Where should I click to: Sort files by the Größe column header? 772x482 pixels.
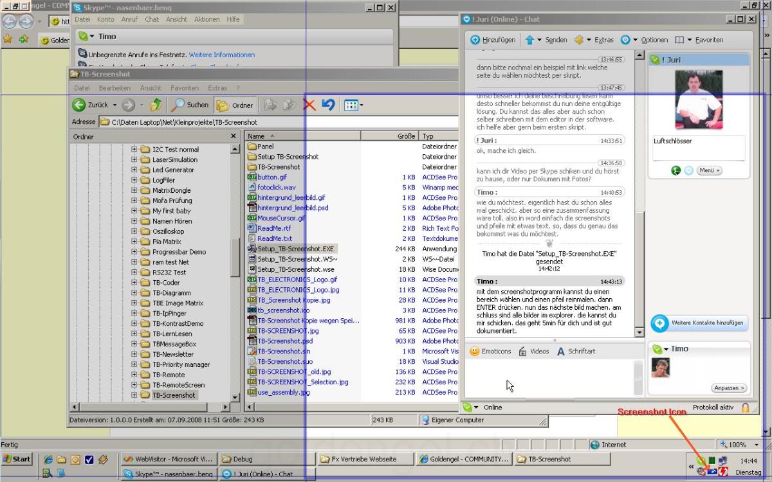pyautogui.click(x=389, y=136)
